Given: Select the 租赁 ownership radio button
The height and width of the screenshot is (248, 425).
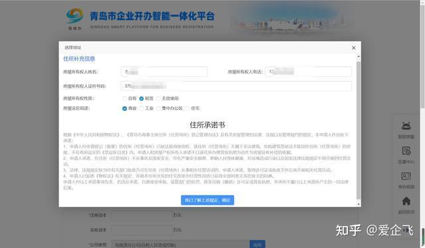Looking at the screenshot, I should point(141,99).
